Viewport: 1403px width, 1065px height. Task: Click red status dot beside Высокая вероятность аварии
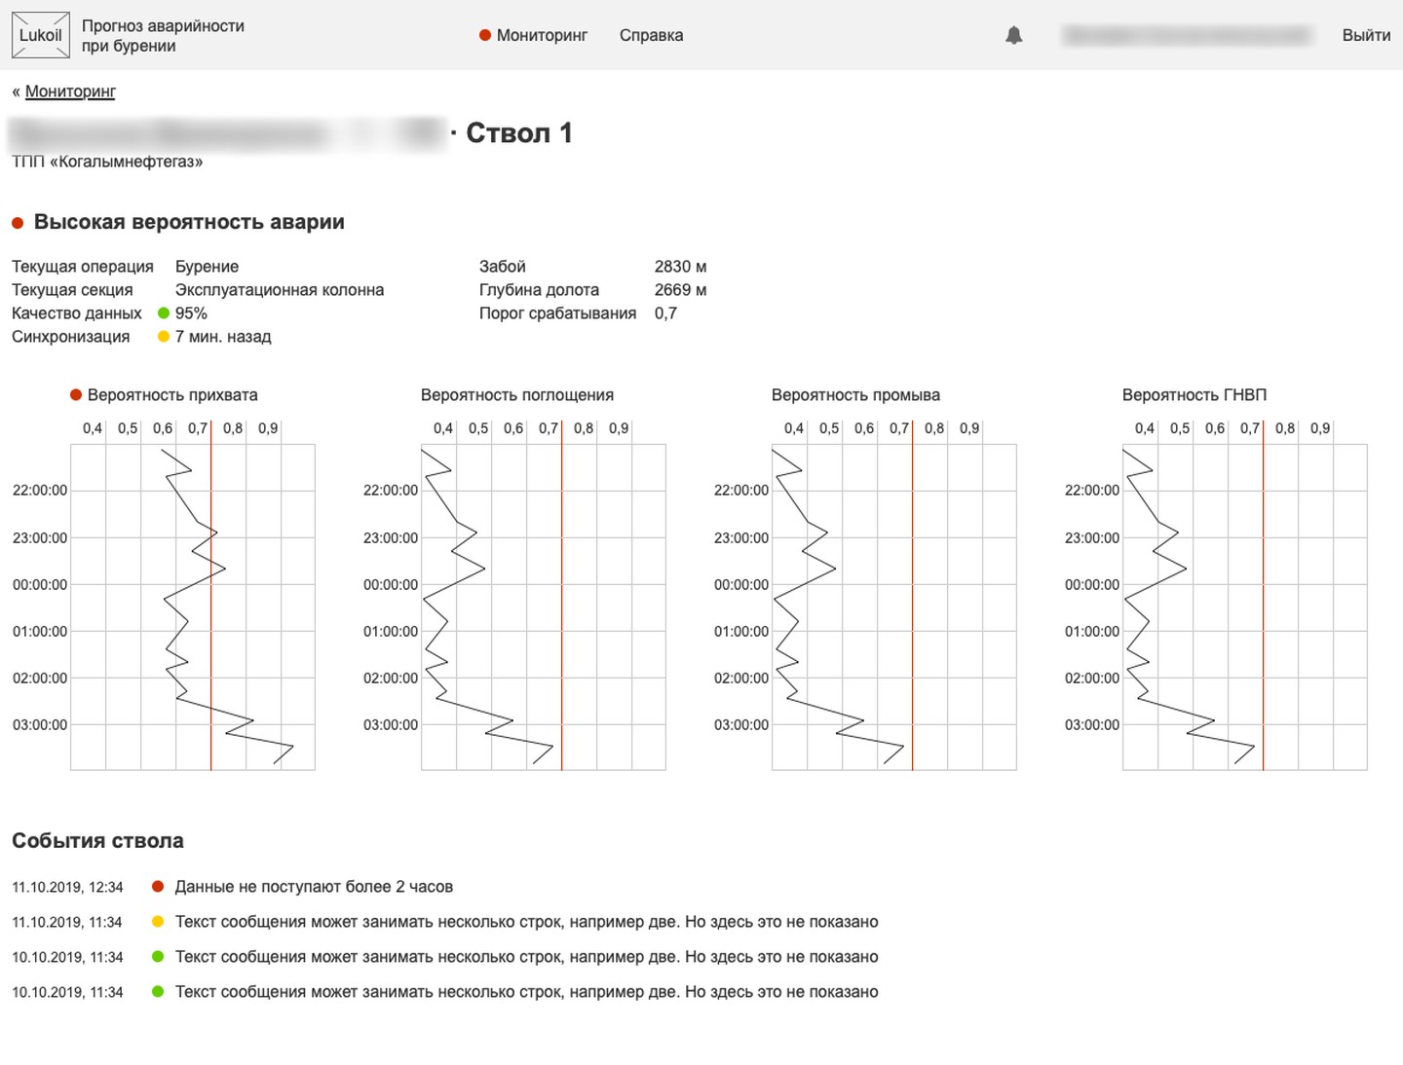(x=18, y=223)
